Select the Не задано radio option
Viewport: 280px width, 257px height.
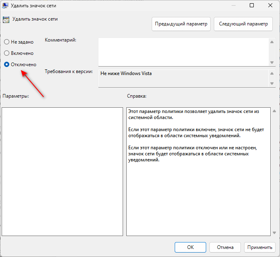point(6,42)
